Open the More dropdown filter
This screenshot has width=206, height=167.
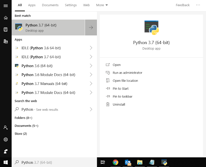102,5
